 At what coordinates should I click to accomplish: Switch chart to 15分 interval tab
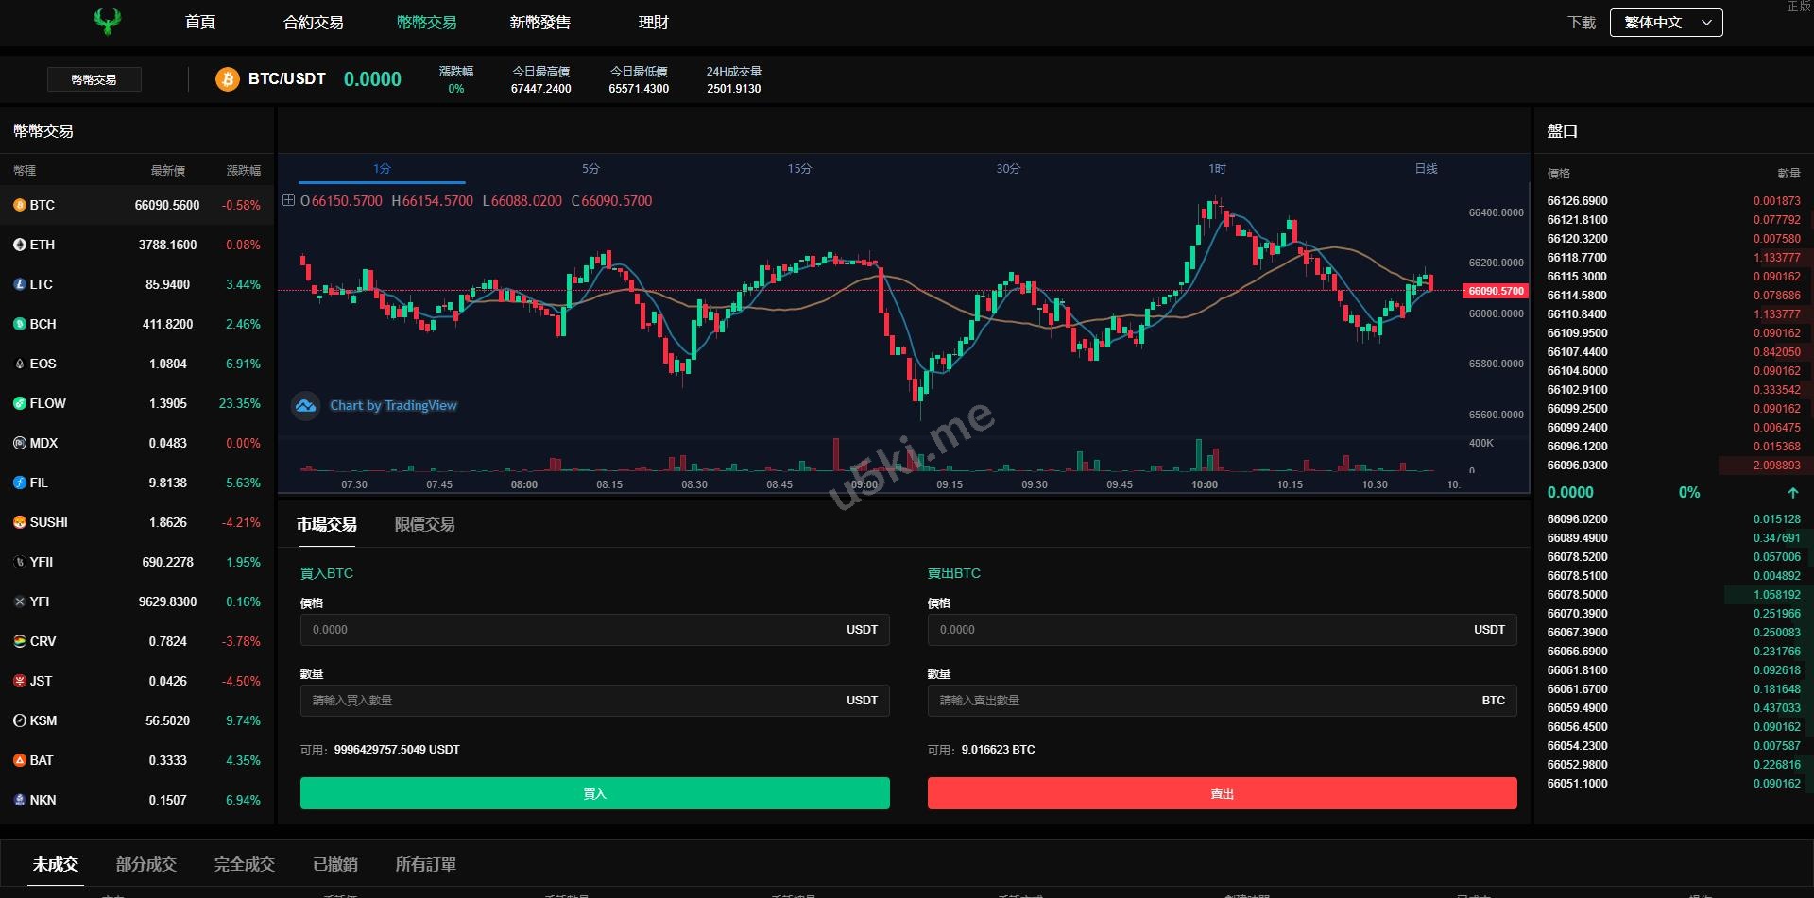click(x=799, y=169)
